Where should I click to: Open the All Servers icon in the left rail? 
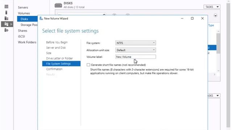(7, 18)
